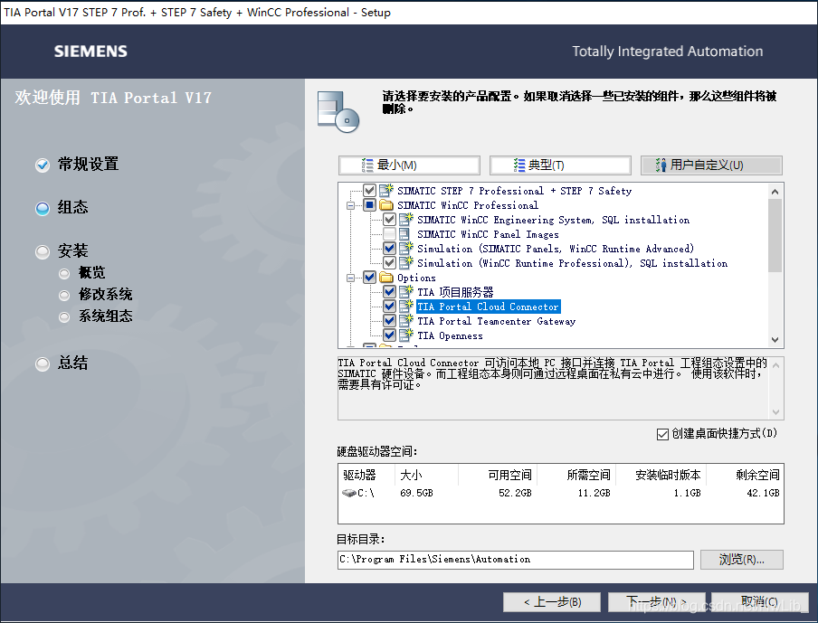Click the C: drive icon in disk table
818x623 pixels.
349,494
